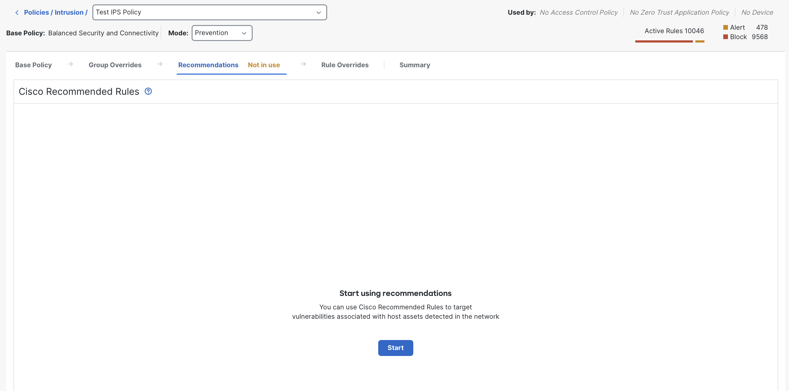Viewport: 789px width, 391px height.
Task: Click arrow between Base Policy and Group Overrides
Action: coord(70,64)
